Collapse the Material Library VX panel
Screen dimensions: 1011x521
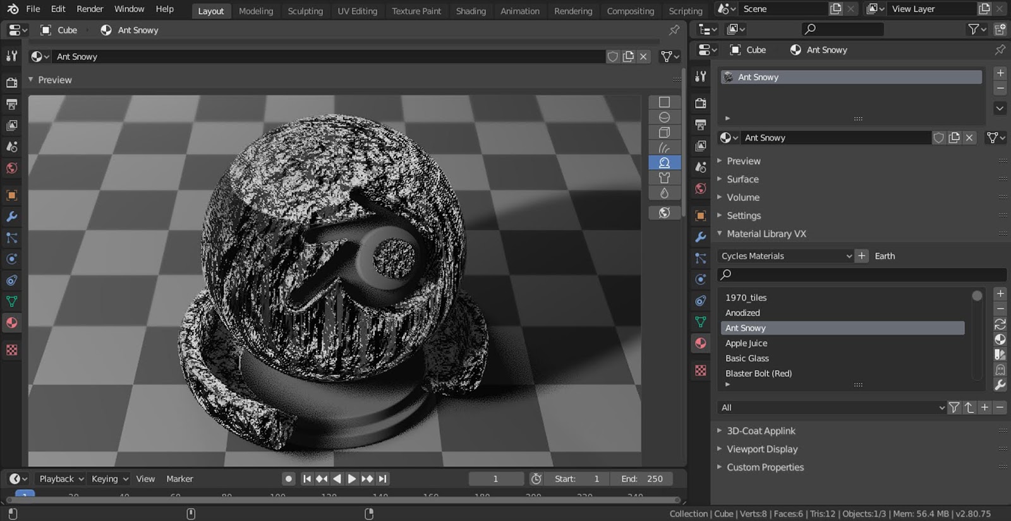(766, 234)
